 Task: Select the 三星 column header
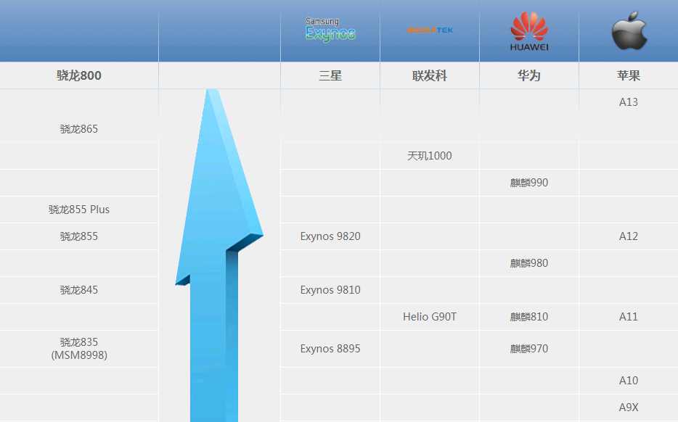[330, 75]
